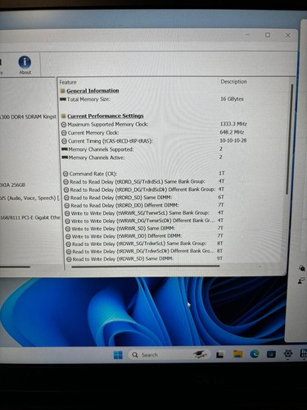Select the General Information heading

click(x=93, y=91)
